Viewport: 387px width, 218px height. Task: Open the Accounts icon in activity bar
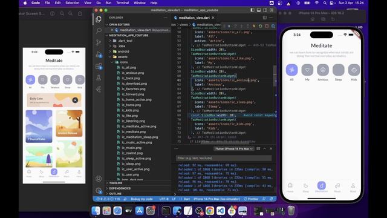point(99,179)
